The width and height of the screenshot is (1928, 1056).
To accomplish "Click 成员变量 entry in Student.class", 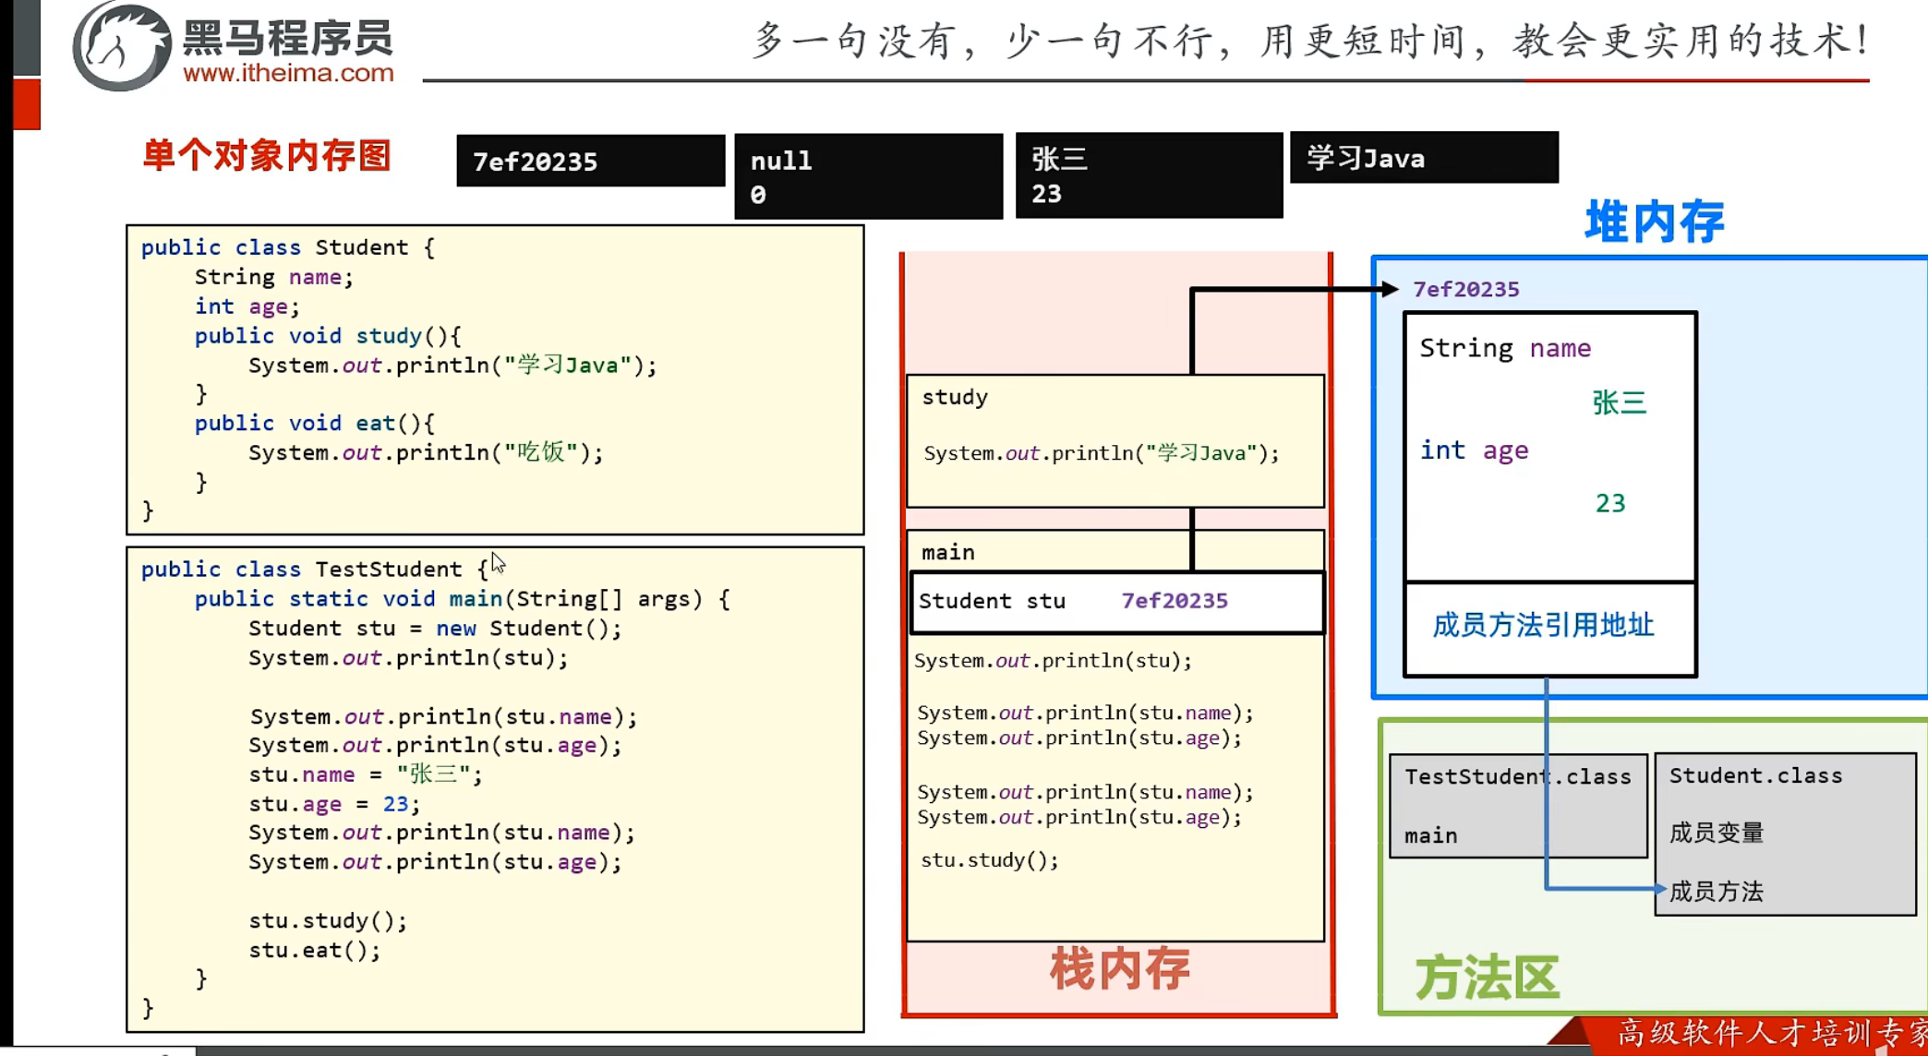I will coord(1717,833).
